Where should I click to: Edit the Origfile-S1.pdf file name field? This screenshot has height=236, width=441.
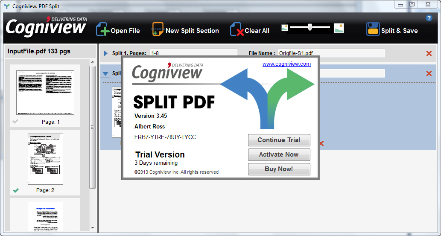coord(331,53)
